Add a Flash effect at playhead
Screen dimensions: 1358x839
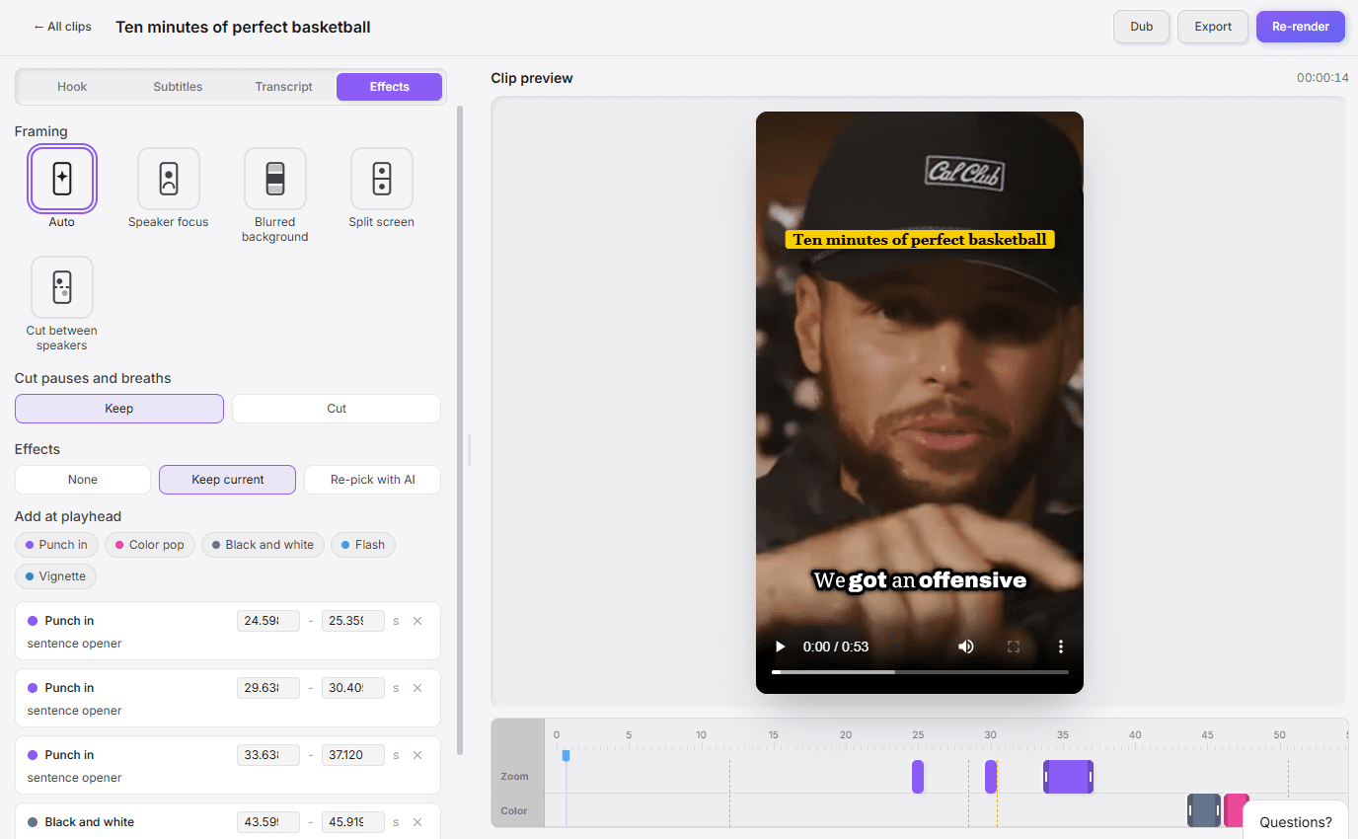point(363,545)
